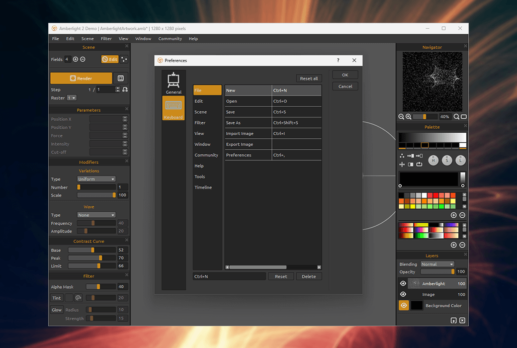Open the Blending mode dropdown showing Normal
517x348 pixels.
click(x=437, y=264)
